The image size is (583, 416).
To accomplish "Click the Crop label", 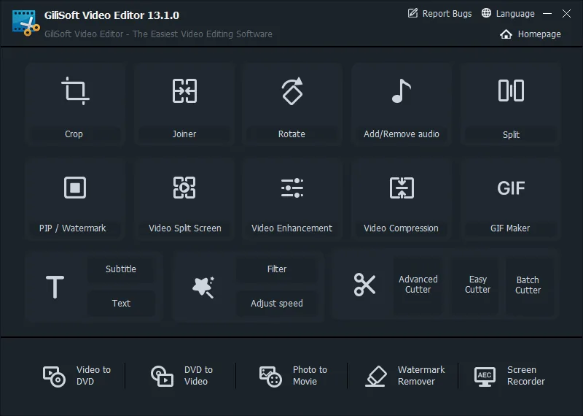I will (74, 134).
